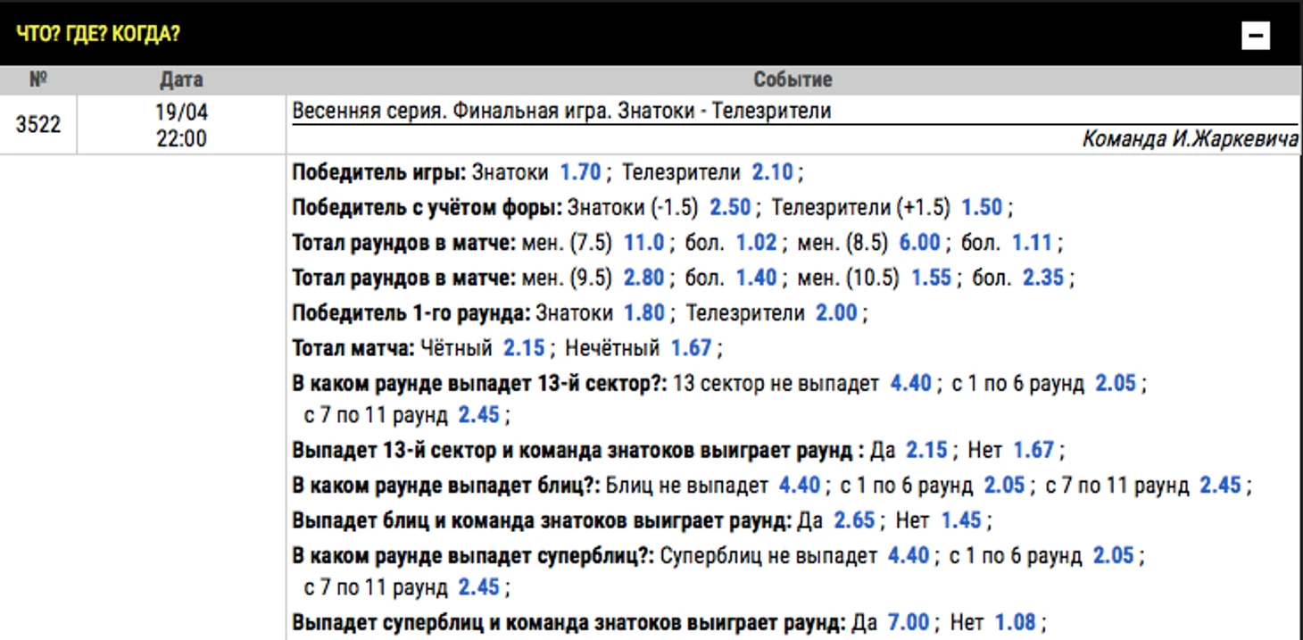Pick Нет 1.08 for суперблиц round win
1303x640 pixels.
tap(1016, 621)
